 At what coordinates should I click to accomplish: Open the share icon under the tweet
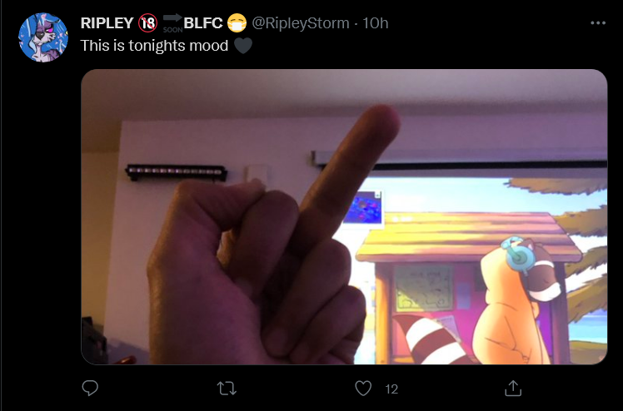point(513,388)
